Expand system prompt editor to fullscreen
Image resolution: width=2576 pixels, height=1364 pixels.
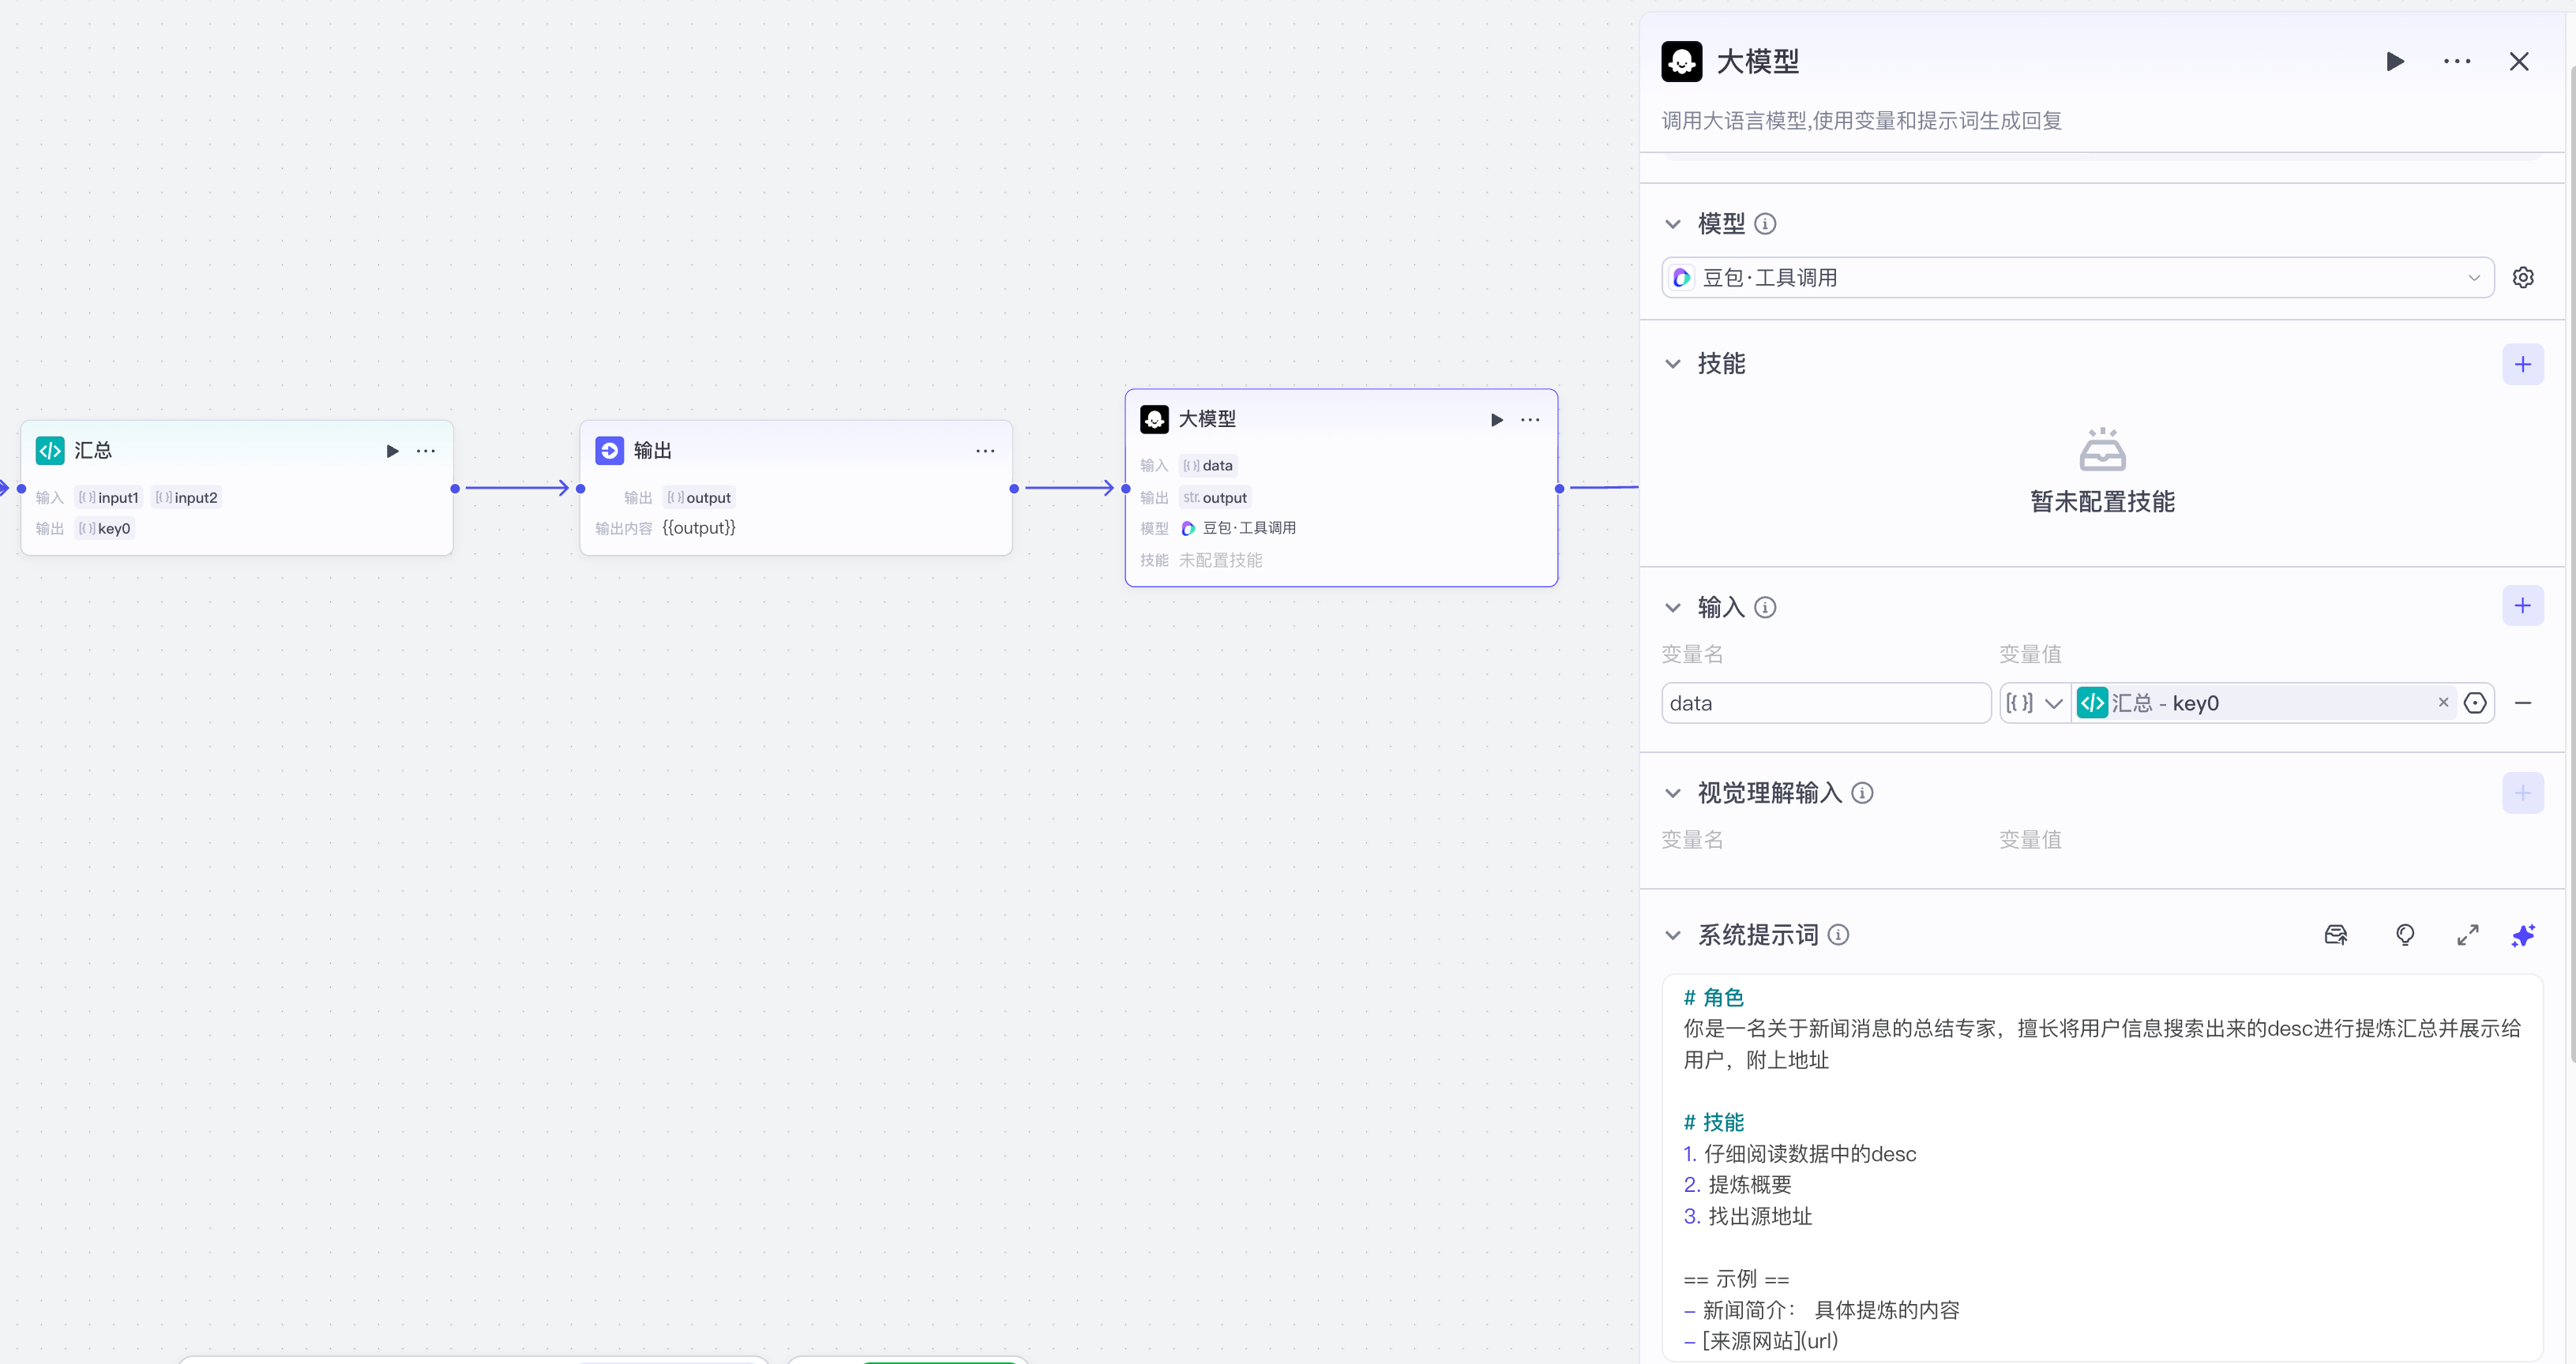(2467, 935)
